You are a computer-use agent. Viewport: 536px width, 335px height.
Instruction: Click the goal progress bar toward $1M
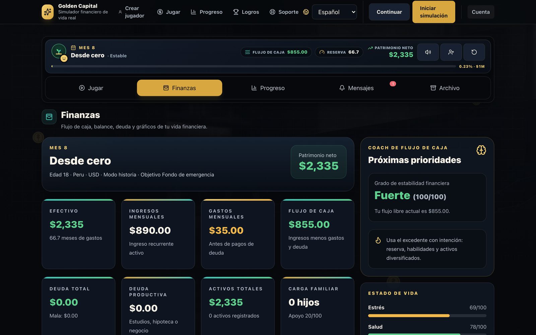(x=254, y=66)
